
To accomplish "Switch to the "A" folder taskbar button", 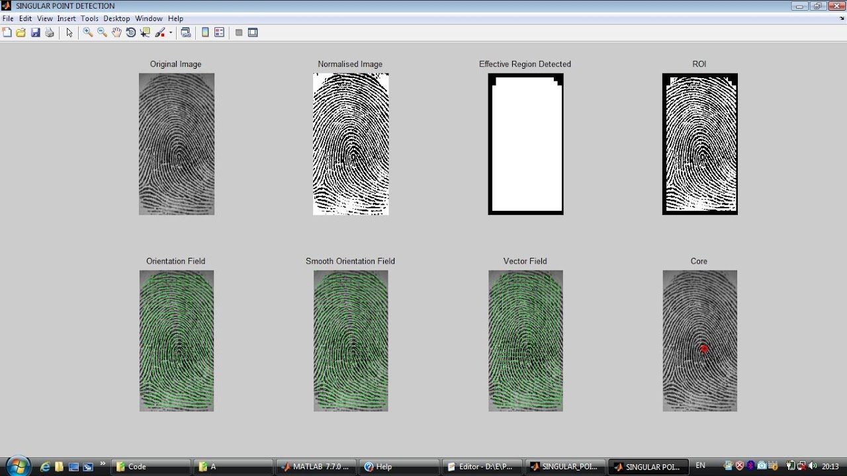I will click(234, 467).
